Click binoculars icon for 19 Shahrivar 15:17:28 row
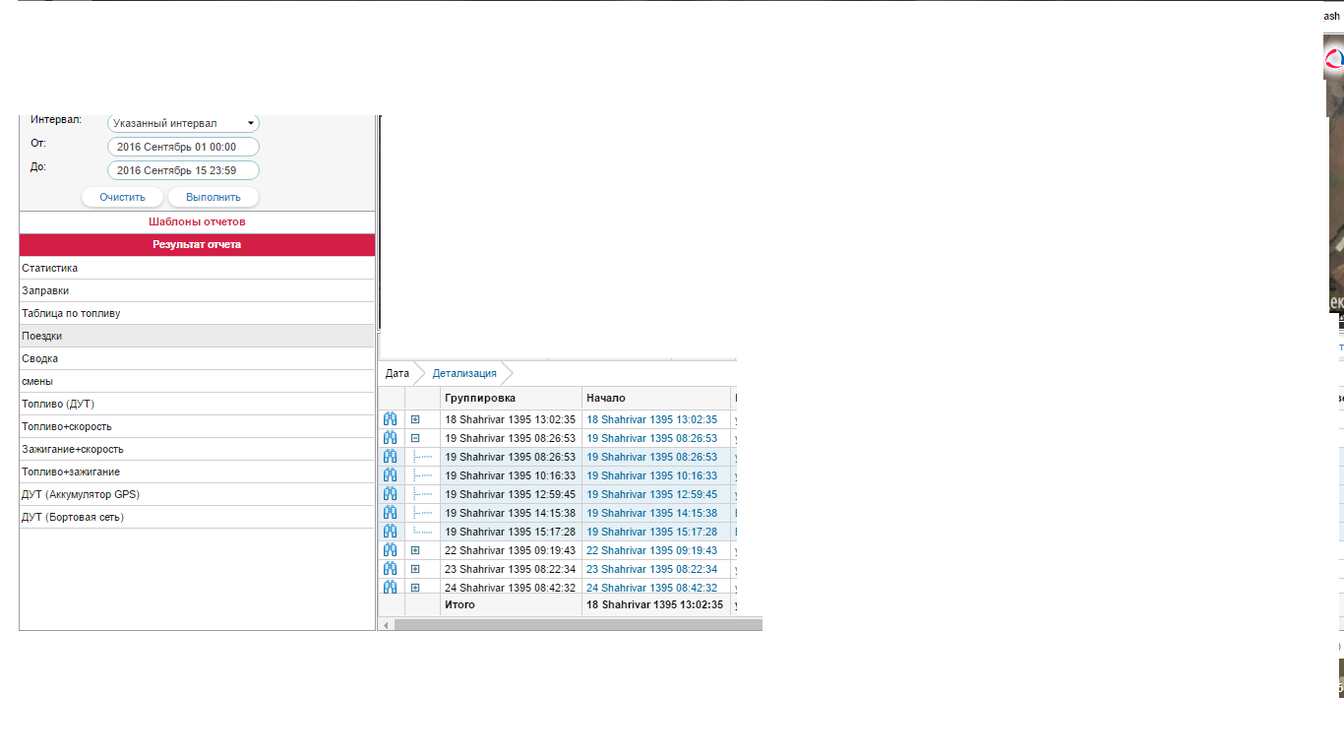The image size is (1344, 756). [390, 532]
